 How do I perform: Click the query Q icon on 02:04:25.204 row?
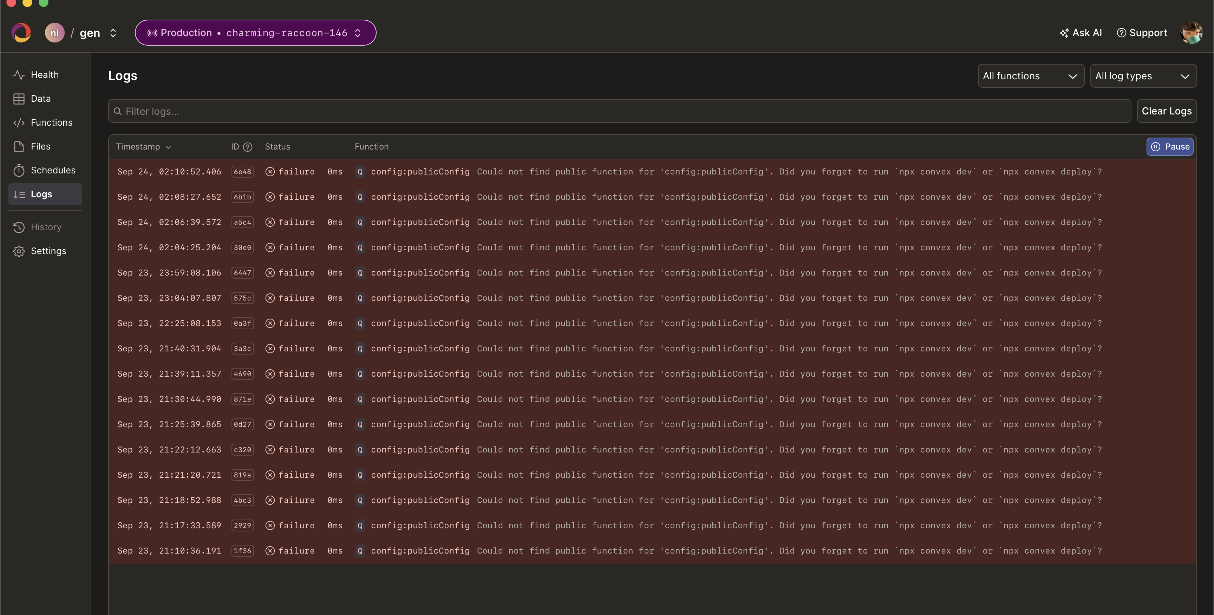click(360, 247)
